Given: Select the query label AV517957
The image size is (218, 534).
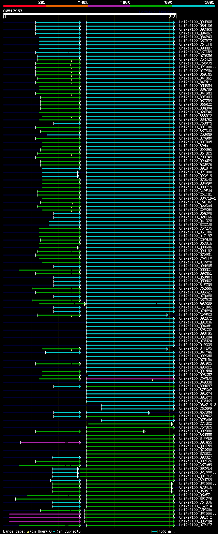Looking at the screenshot, I should pyautogui.click(x=13, y=11).
